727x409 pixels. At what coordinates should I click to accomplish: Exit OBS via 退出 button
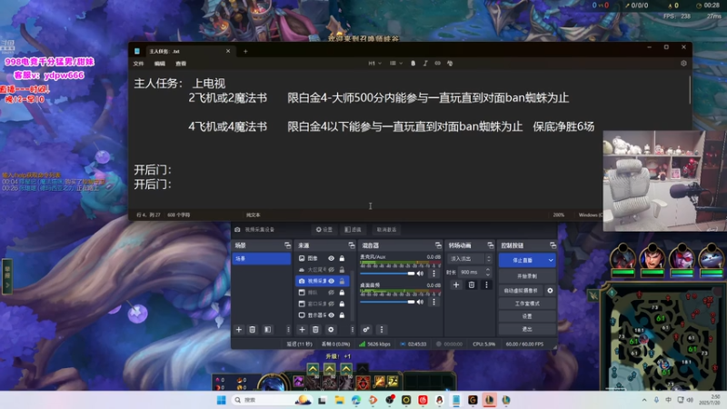click(x=527, y=329)
